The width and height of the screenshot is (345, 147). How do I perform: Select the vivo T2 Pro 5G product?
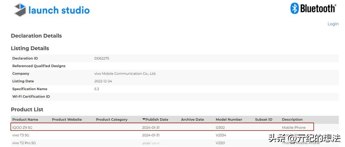[x=24, y=143]
